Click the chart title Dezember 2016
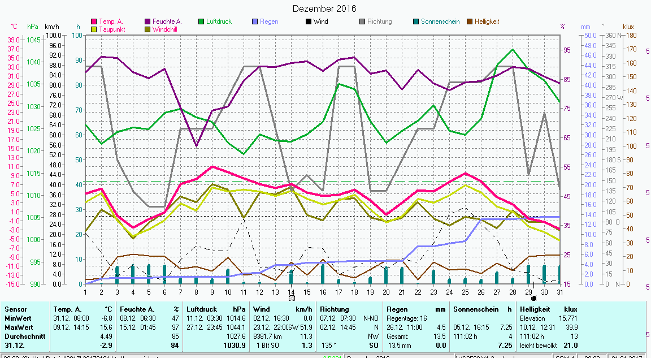Screen dimensions: 651x358 pyautogui.click(x=324, y=8)
